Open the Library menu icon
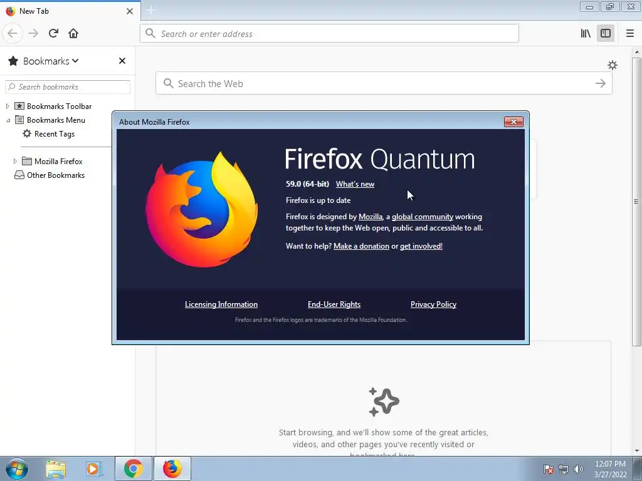 586,34
